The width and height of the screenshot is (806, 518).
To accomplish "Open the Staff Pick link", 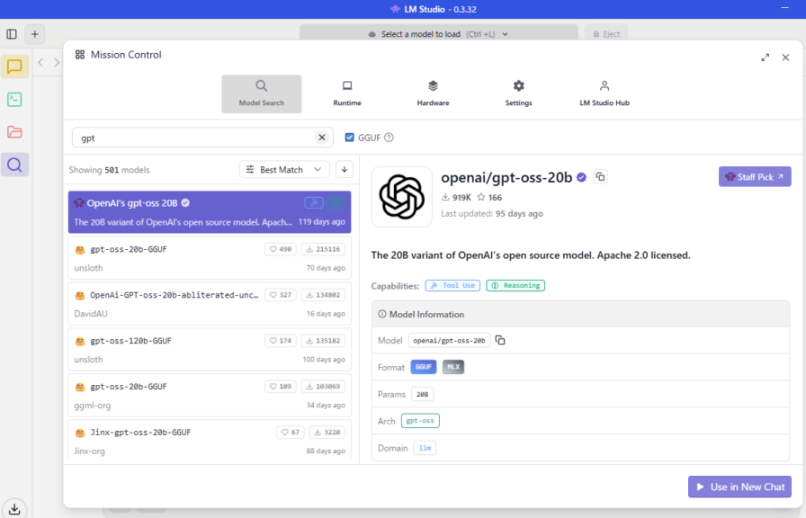I will [754, 176].
